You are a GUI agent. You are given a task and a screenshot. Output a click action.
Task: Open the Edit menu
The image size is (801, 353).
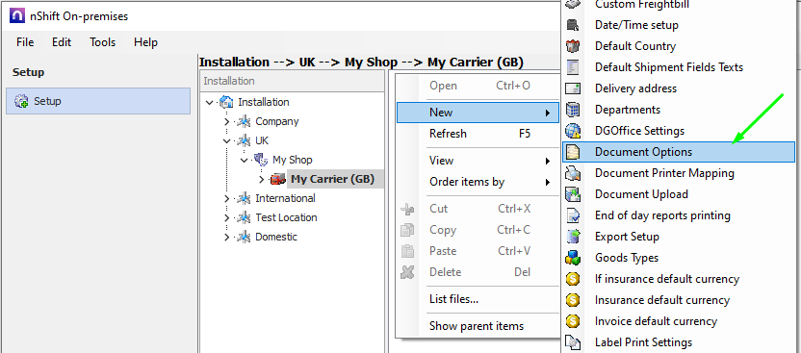click(x=62, y=42)
